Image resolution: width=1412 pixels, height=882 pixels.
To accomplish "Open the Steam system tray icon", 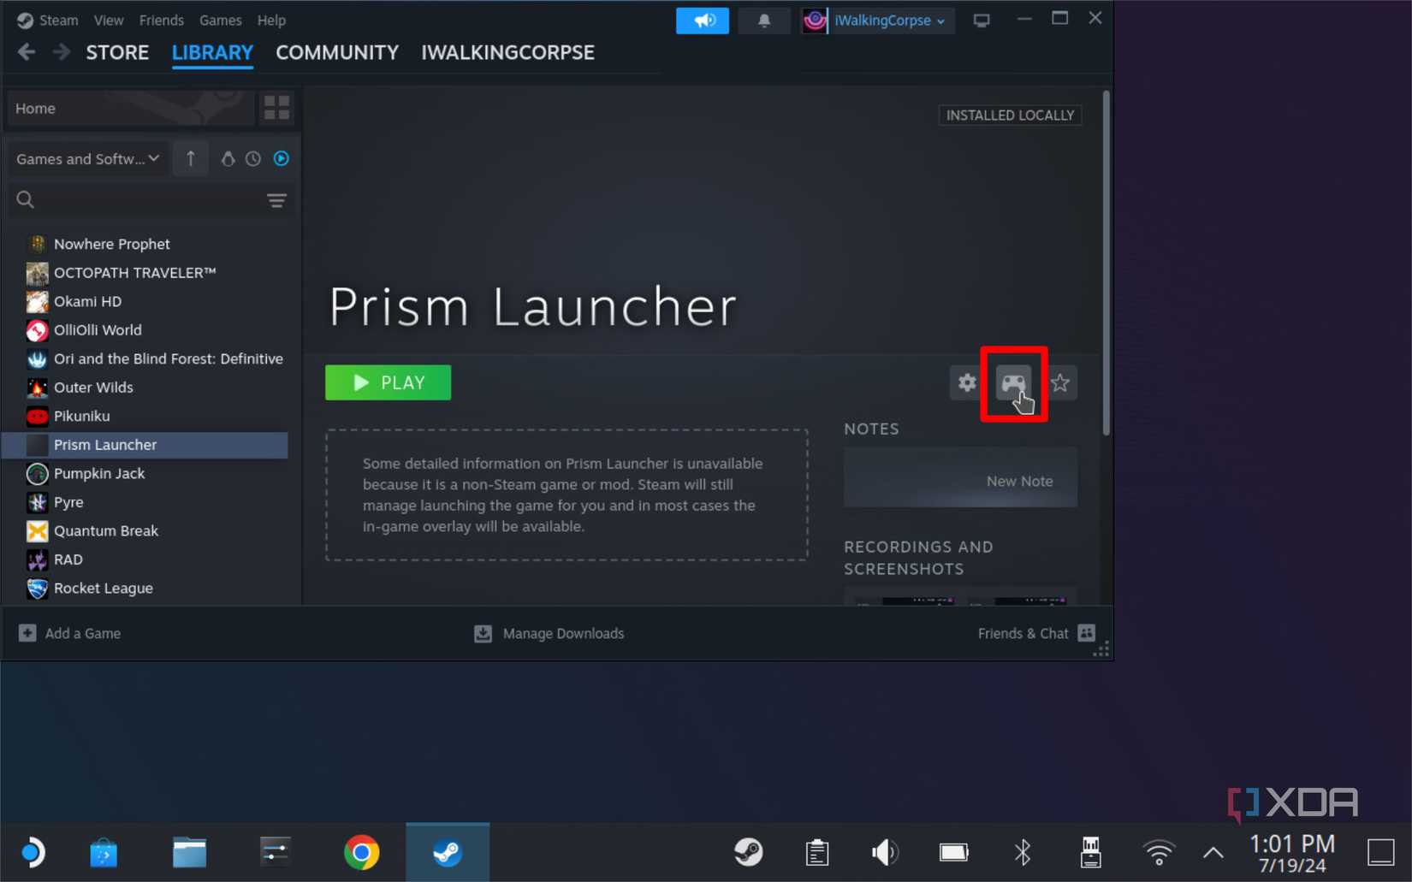I will 748,852.
